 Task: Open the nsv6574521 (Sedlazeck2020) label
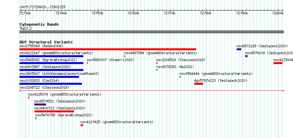pos(60,101)
